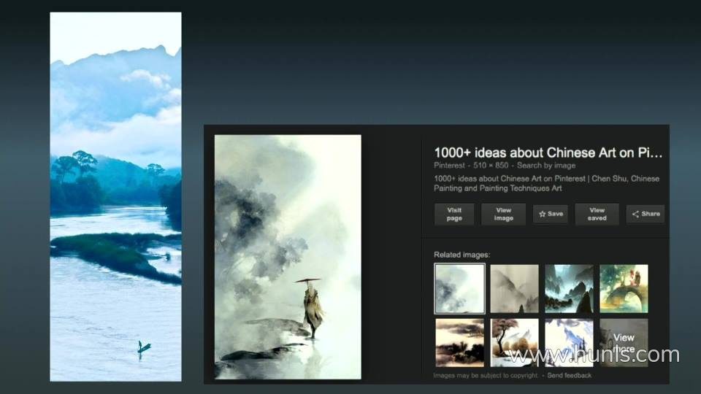Click the 'Related images:' heading text
The image size is (701, 394).
(461, 255)
